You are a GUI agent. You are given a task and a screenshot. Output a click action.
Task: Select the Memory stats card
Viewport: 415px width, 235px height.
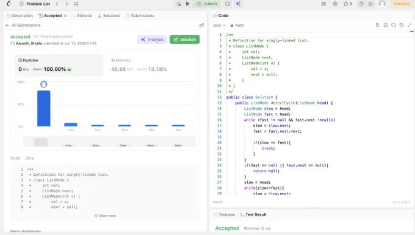click(x=151, y=65)
